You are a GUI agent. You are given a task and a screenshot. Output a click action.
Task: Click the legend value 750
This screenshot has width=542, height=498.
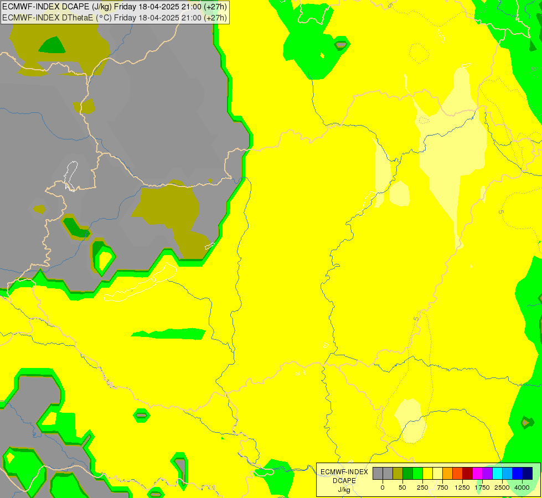coord(442,487)
